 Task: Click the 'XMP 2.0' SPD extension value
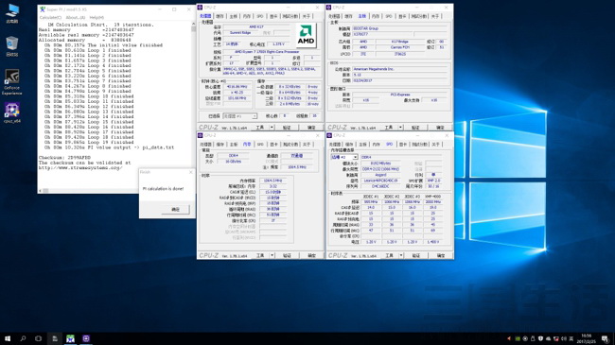pyautogui.click(x=432, y=181)
